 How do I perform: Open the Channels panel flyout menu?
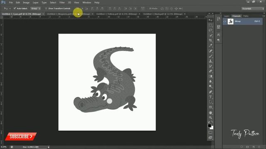(x=264, y=16)
